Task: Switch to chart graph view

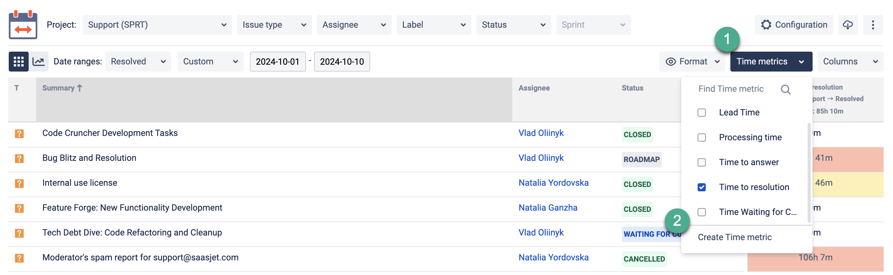Action: (38, 62)
